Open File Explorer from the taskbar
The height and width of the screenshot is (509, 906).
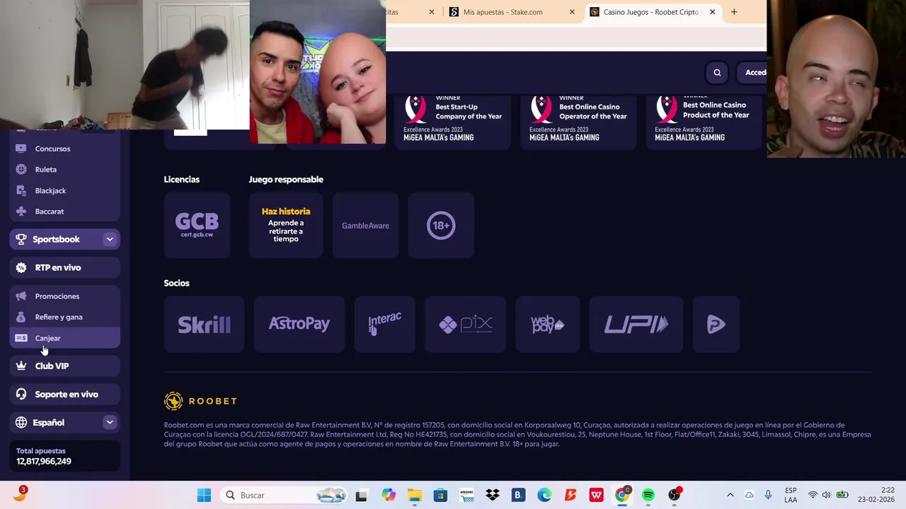tap(414, 496)
